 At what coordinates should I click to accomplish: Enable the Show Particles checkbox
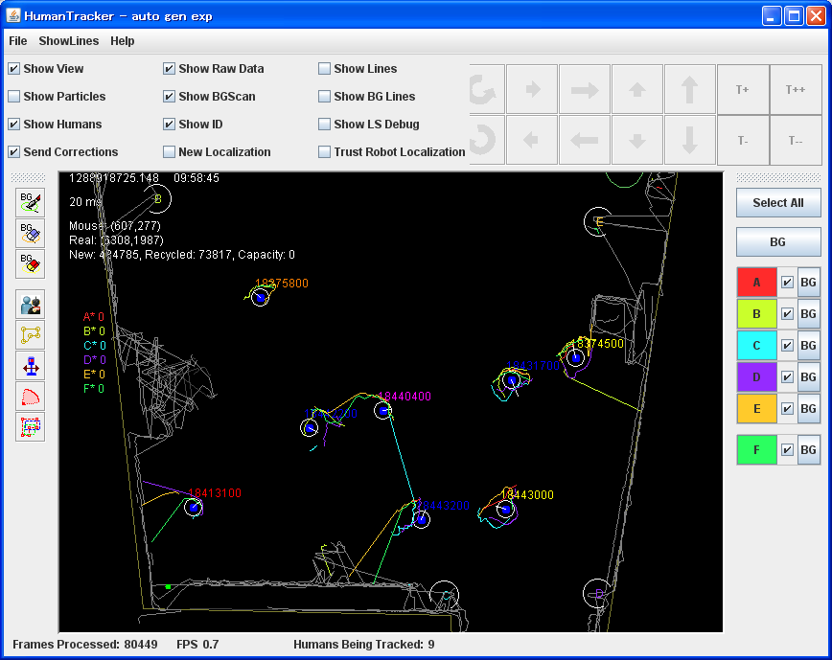14,97
